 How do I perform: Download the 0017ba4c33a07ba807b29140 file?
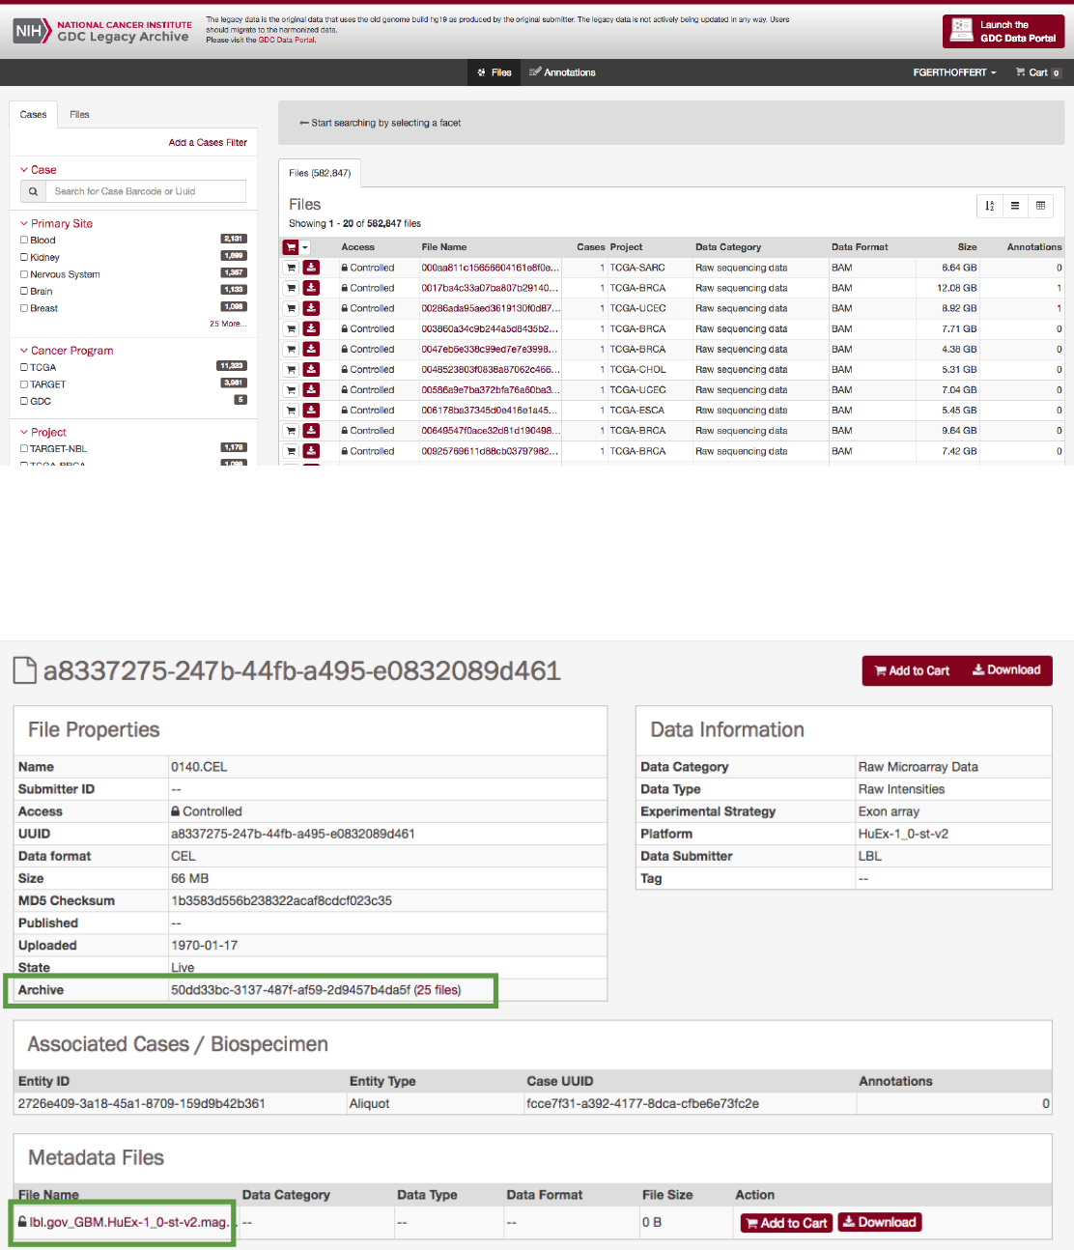[311, 288]
